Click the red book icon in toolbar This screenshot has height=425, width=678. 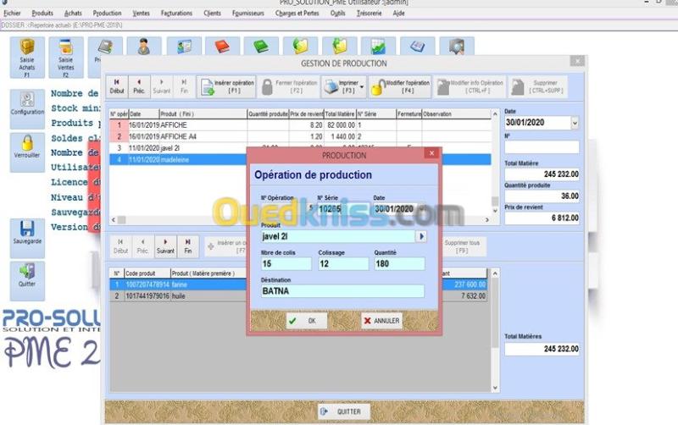222,47
